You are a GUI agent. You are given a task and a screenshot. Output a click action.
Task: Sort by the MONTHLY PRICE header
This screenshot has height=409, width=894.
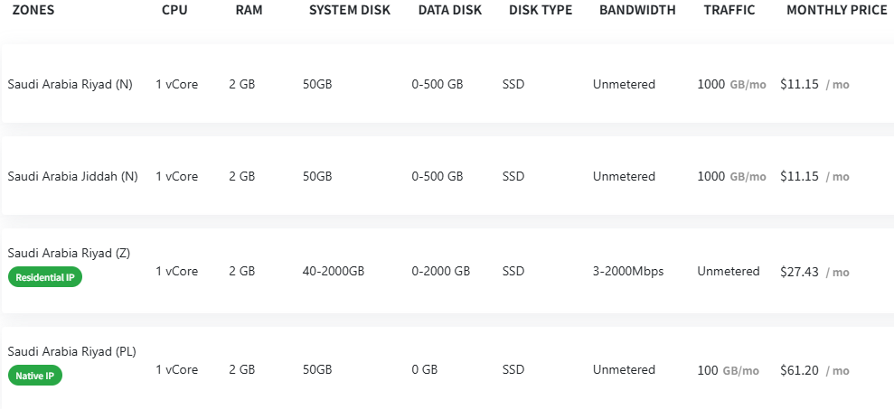[836, 11]
